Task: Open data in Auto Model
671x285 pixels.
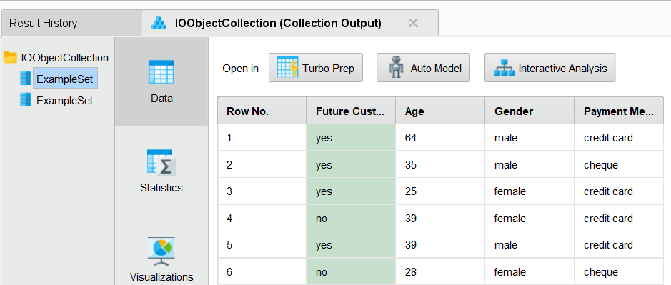Action: (423, 68)
